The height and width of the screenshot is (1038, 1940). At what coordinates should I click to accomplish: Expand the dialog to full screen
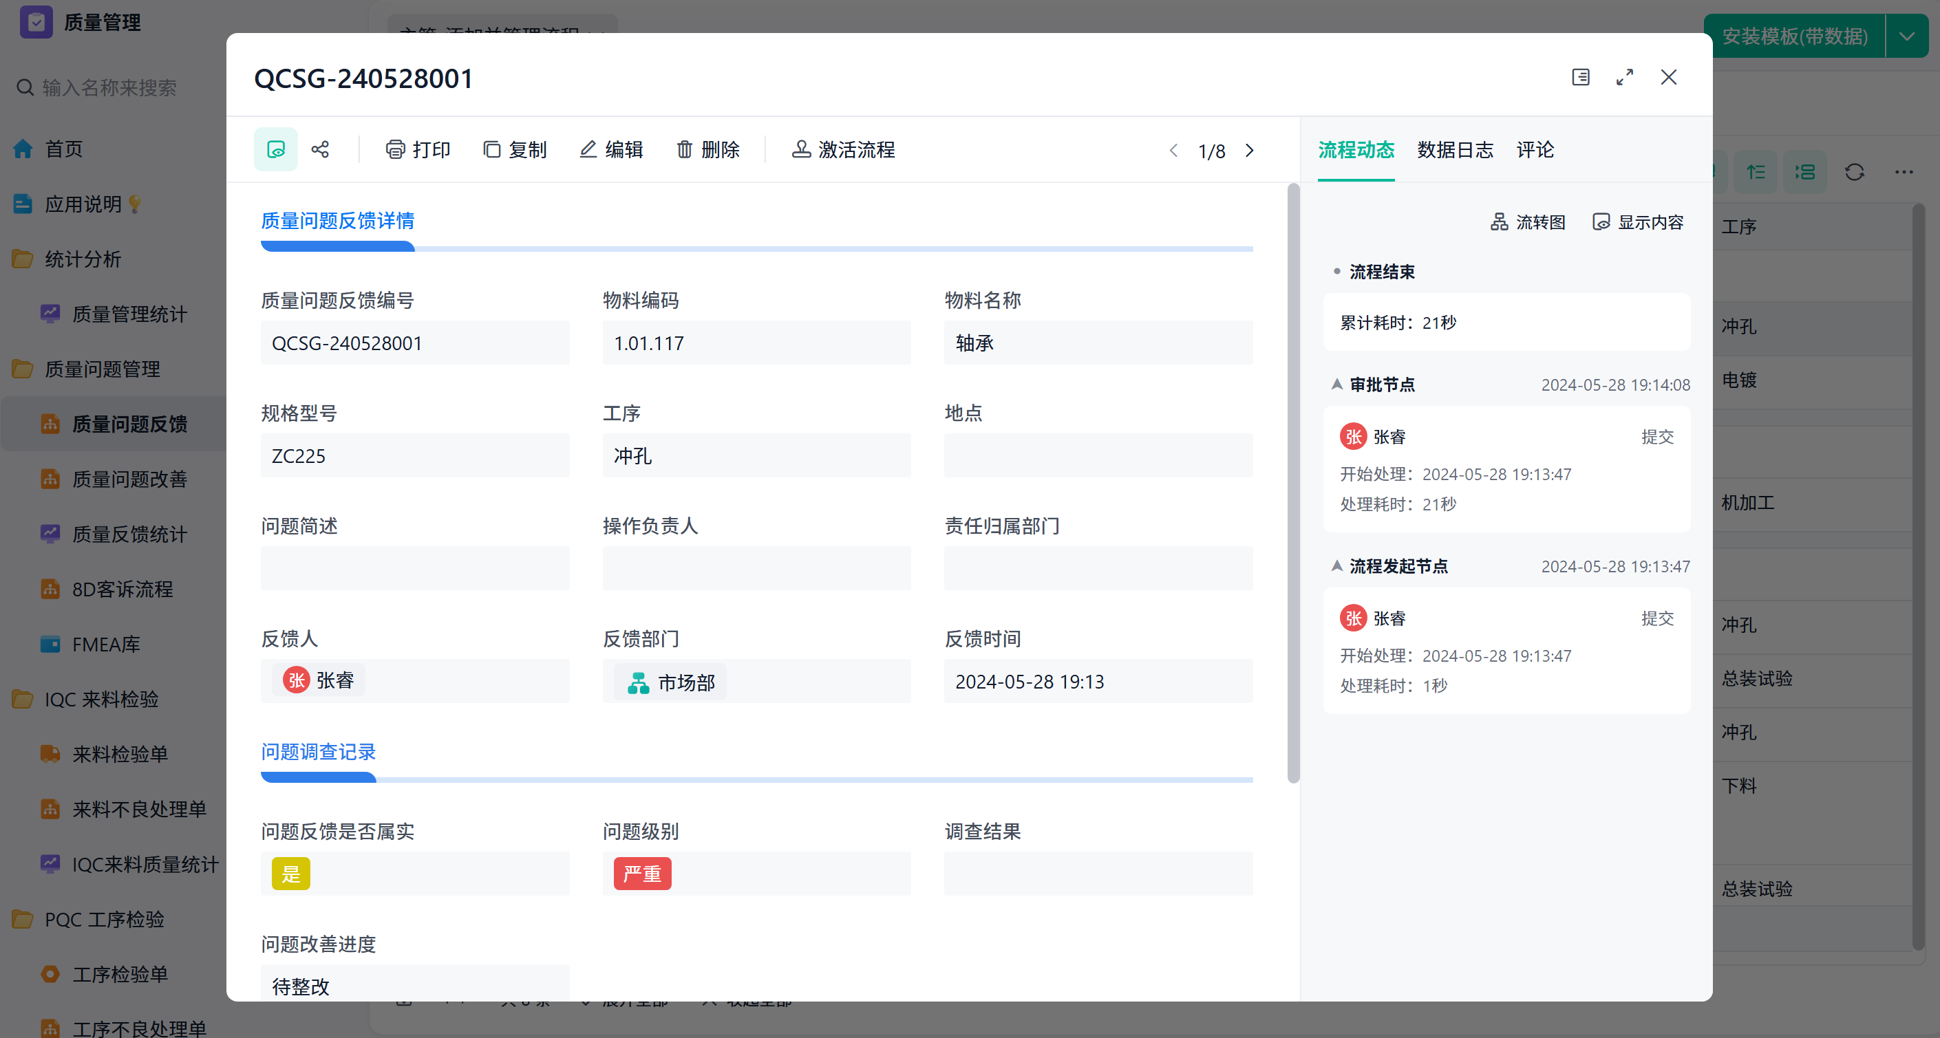[x=1624, y=78]
